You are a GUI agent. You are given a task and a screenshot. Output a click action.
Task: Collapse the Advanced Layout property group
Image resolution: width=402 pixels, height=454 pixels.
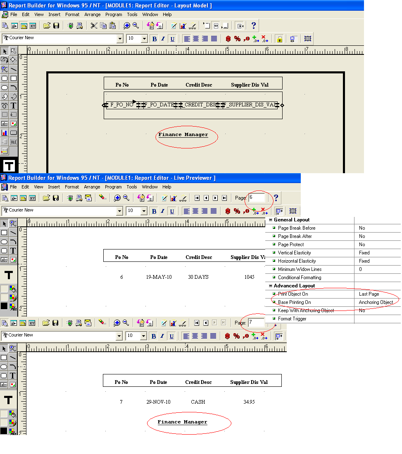tap(270, 286)
